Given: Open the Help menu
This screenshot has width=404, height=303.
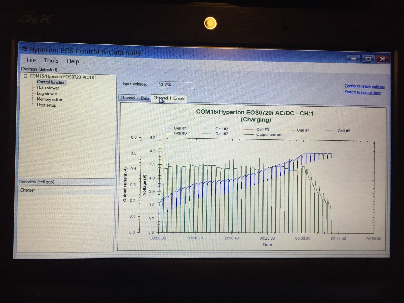Looking at the screenshot, I should [x=73, y=61].
